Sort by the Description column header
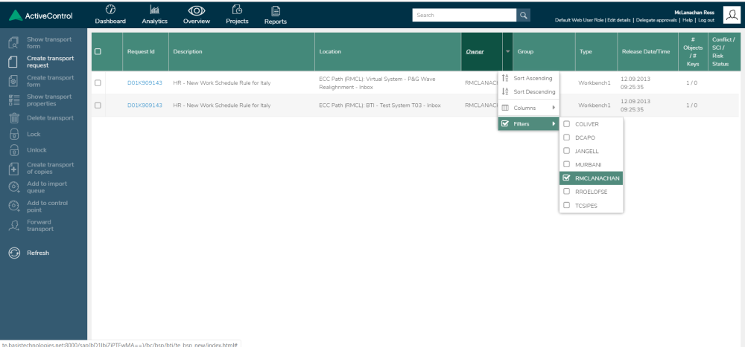Viewport: 745px width, 347px height. coord(242,52)
